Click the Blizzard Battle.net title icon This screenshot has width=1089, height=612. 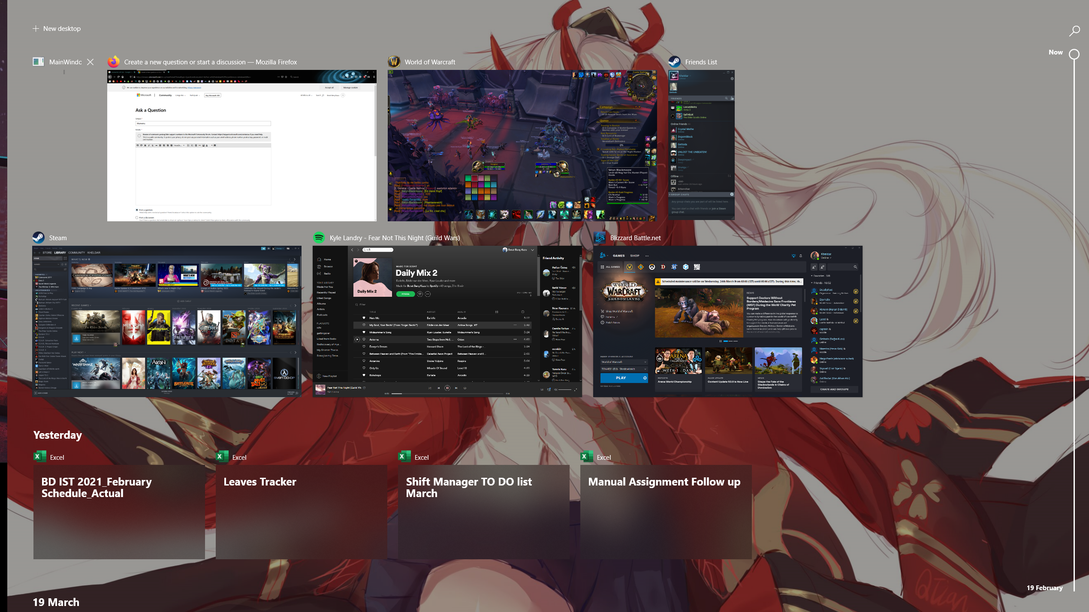(600, 238)
